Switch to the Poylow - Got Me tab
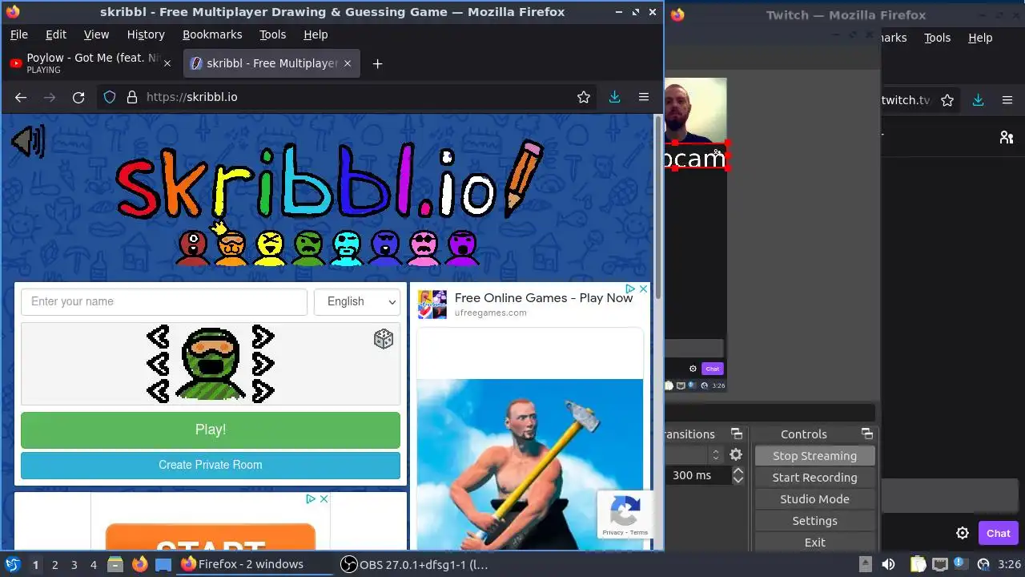Image resolution: width=1025 pixels, height=577 pixels. (x=91, y=63)
